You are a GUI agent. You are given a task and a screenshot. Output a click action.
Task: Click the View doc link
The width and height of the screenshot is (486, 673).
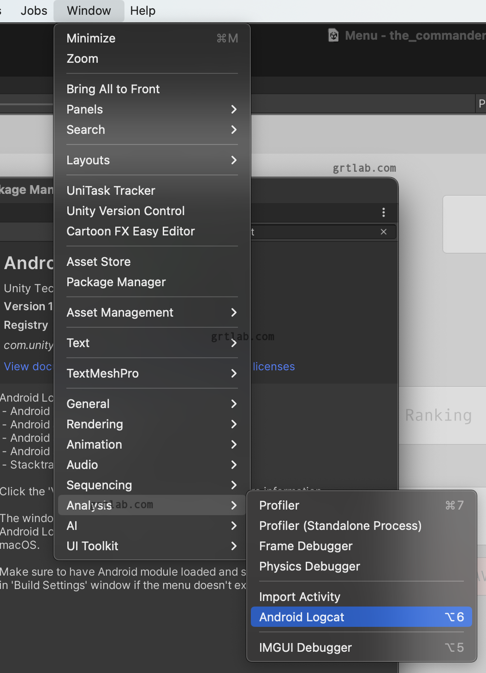coord(27,366)
